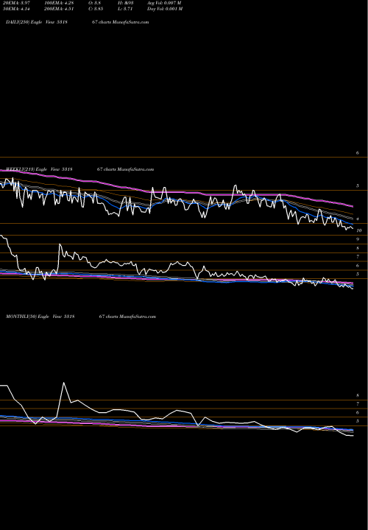Click the 20EMA: 3.97 value
Screen dimensions: 368x530
pos(16,3)
